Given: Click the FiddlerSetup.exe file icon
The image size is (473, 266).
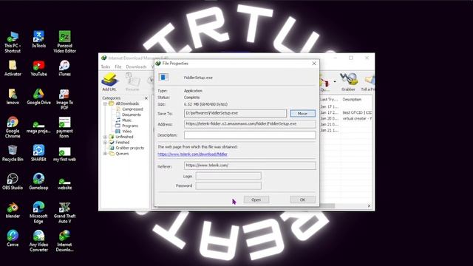Looking at the screenshot, I should pos(164,78).
